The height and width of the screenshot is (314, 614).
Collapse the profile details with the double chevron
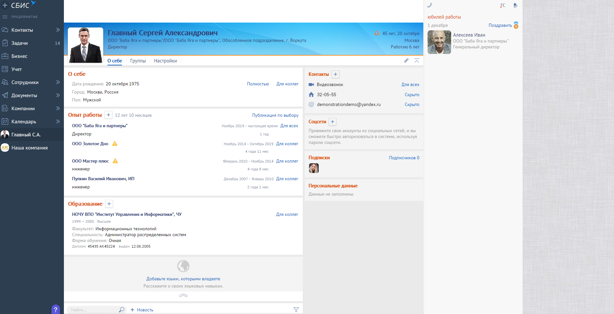point(183,295)
